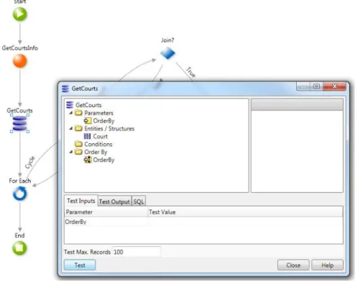
Task: Select the Parameters label in tree
Action: pyautogui.click(x=99, y=113)
